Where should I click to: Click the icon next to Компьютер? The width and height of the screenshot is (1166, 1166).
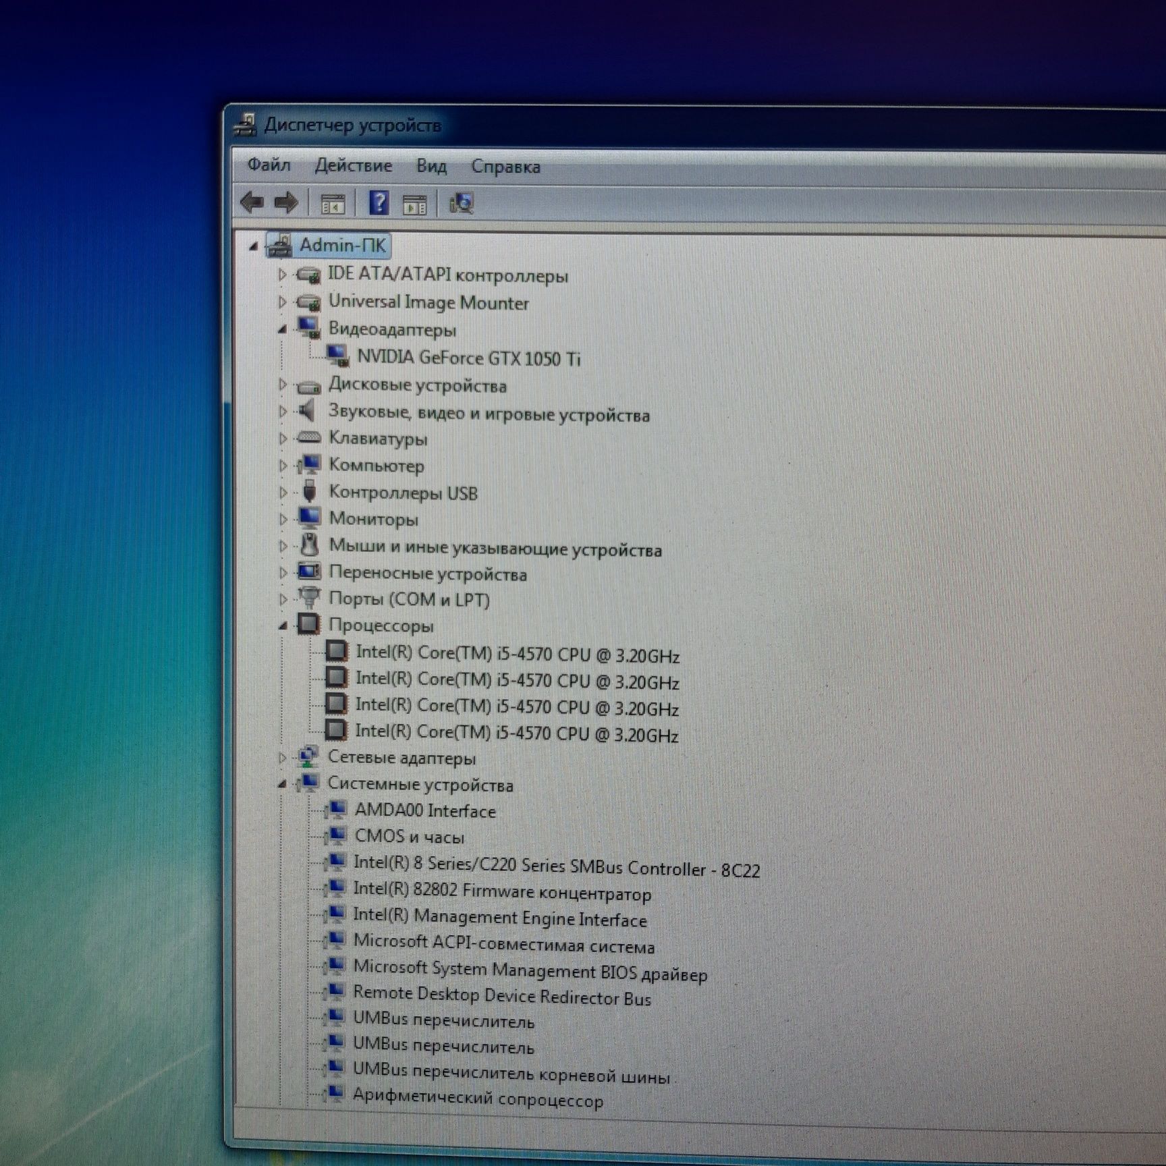point(309,464)
